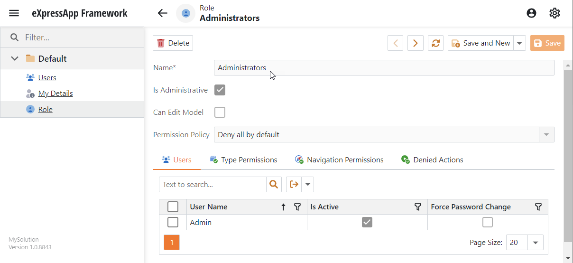Viewport: 573px width, 263px height.
Task: Go to page 1
Action: point(172,243)
